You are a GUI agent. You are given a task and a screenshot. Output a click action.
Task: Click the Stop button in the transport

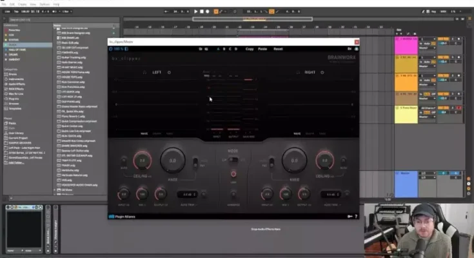tap(201, 11)
